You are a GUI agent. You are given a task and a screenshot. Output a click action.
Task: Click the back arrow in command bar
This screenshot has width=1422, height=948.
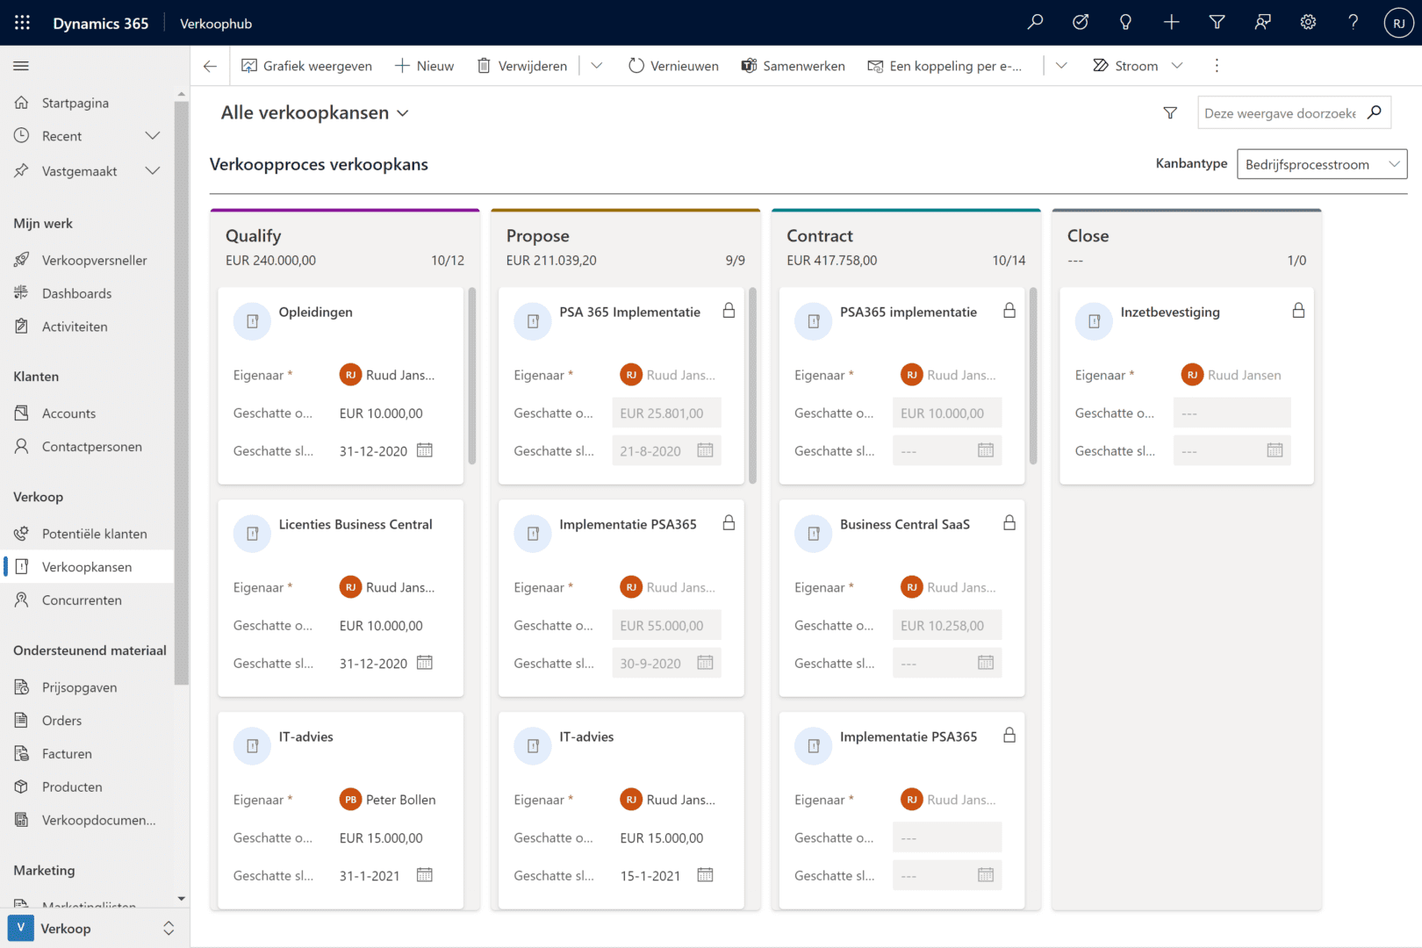(x=210, y=66)
